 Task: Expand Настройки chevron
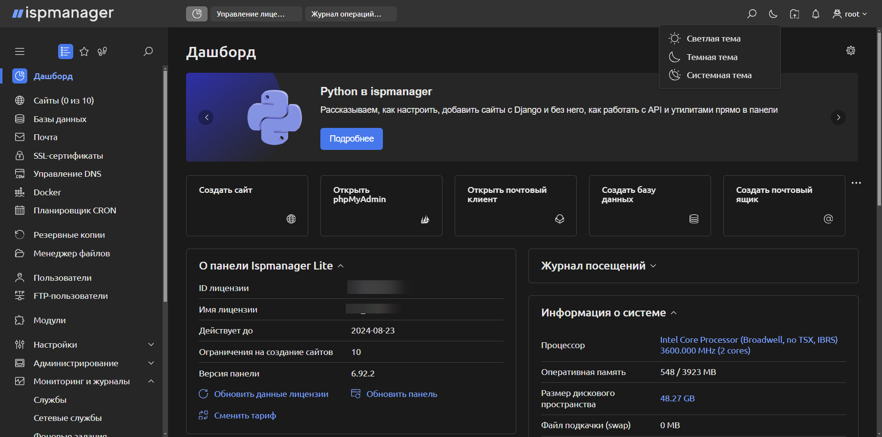point(151,345)
